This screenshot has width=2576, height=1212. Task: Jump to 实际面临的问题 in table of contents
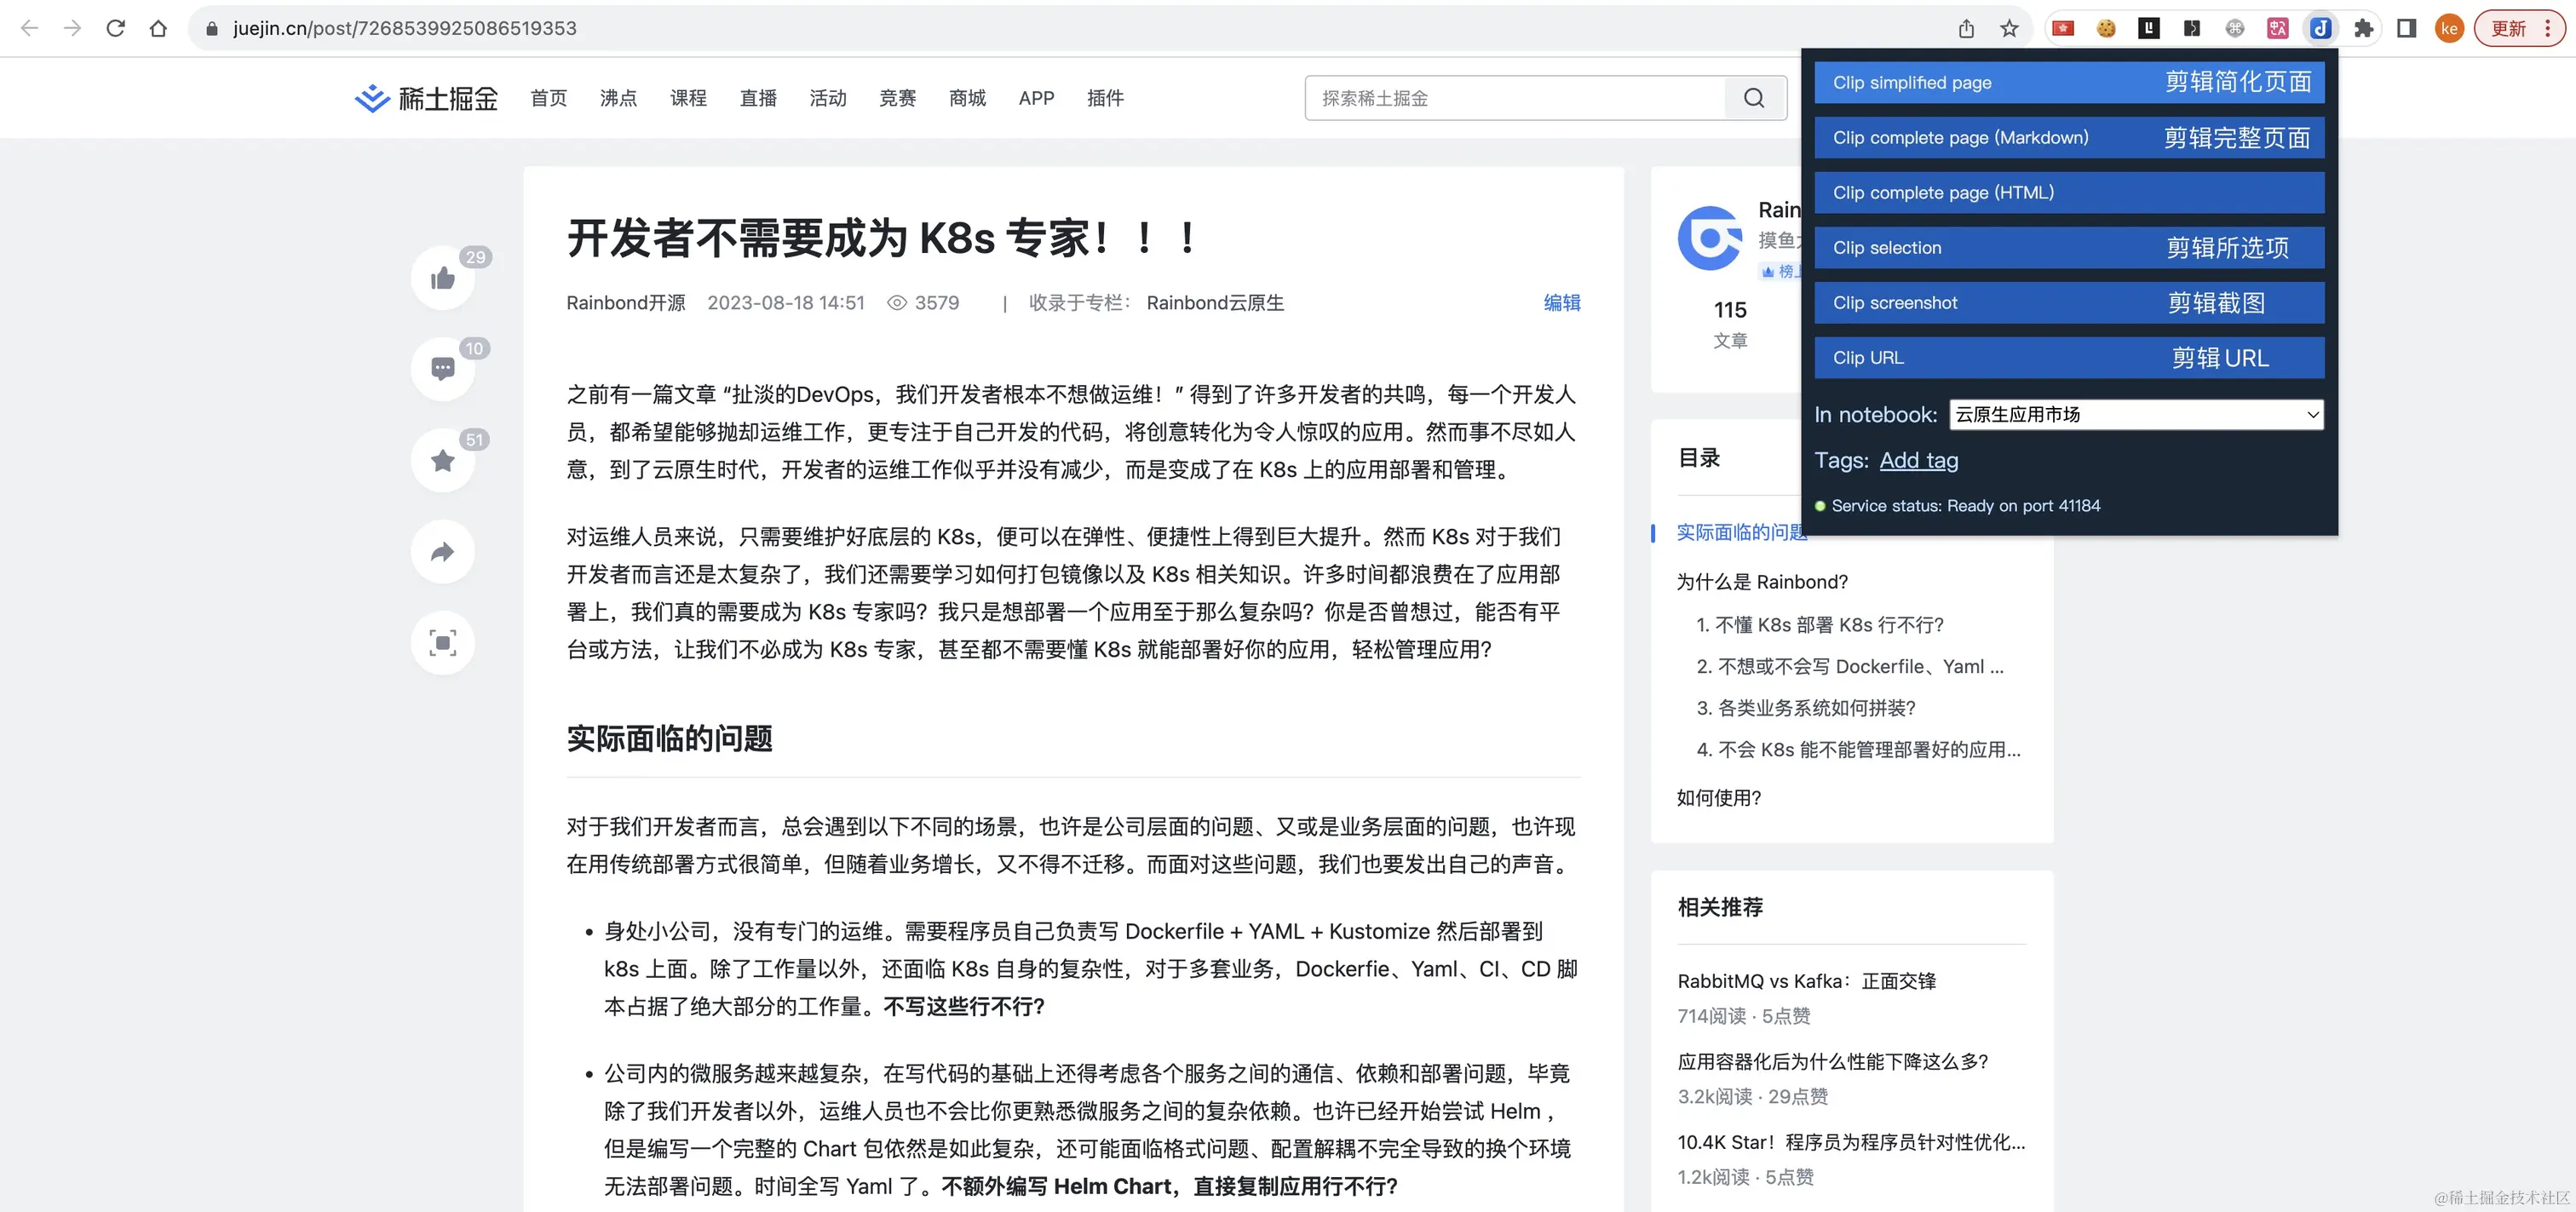coord(1741,532)
